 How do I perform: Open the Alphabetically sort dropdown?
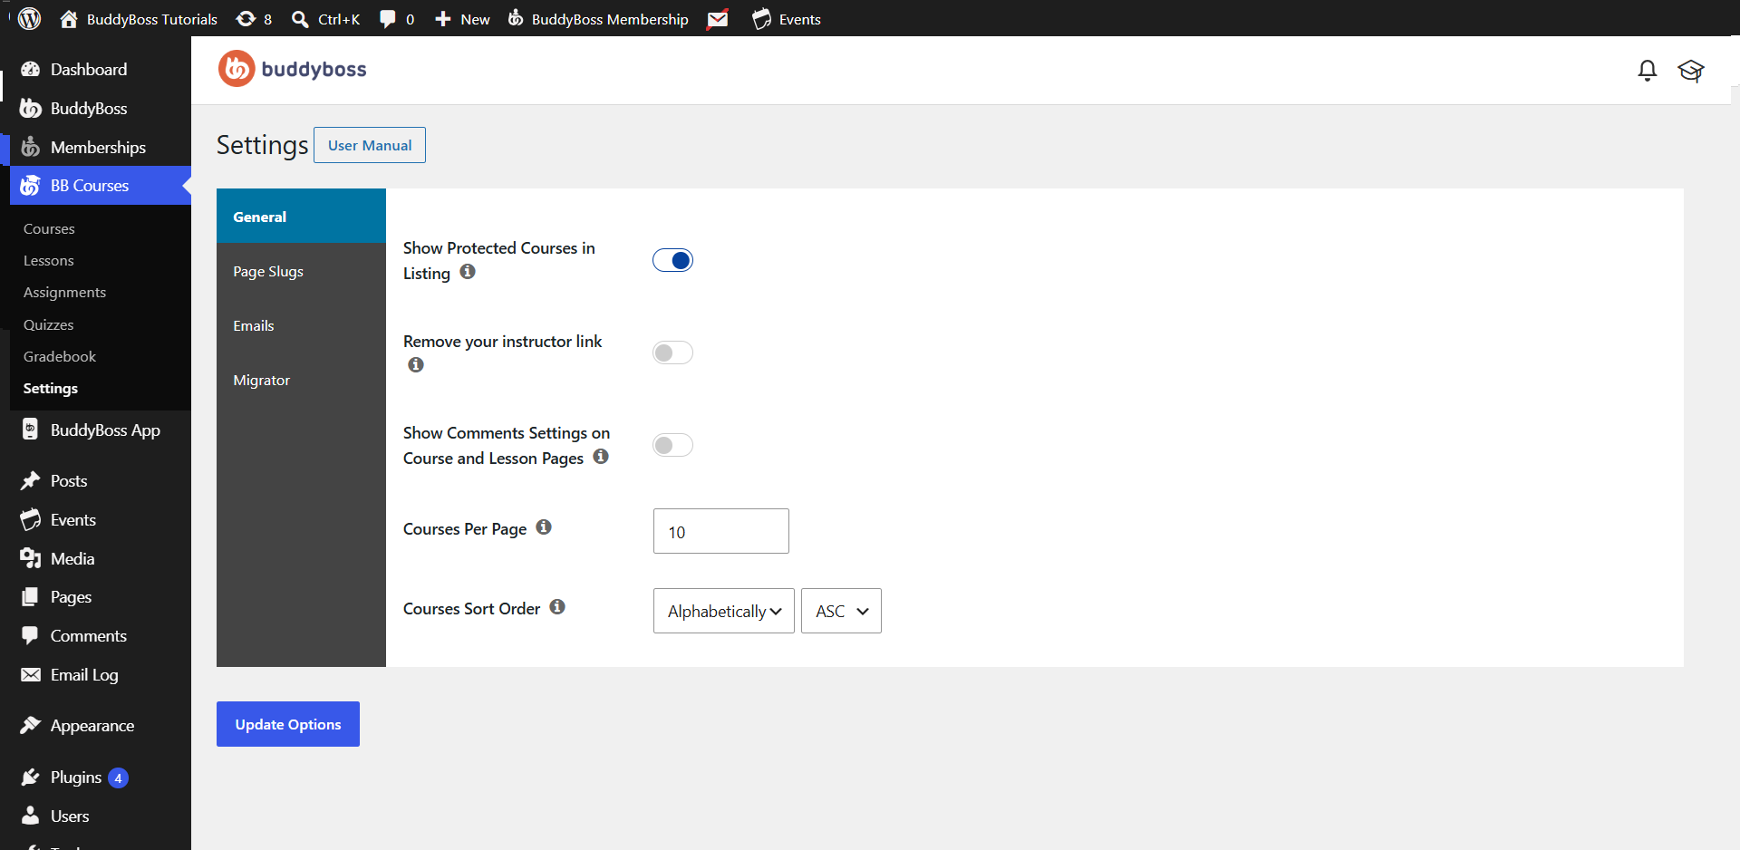click(x=724, y=611)
